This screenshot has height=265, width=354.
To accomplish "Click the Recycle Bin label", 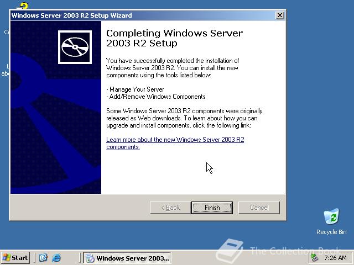I will 331,232.
